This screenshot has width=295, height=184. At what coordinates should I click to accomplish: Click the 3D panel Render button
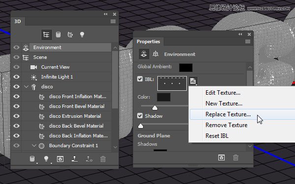tap(60, 159)
